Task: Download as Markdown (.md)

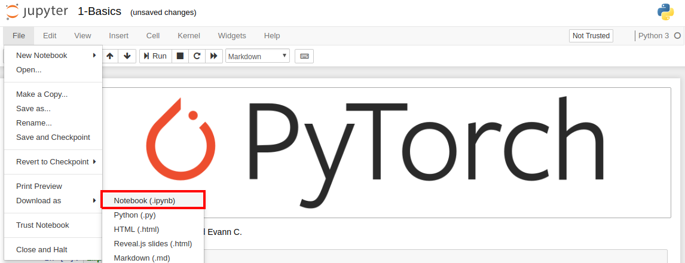Action: coord(153,258)
